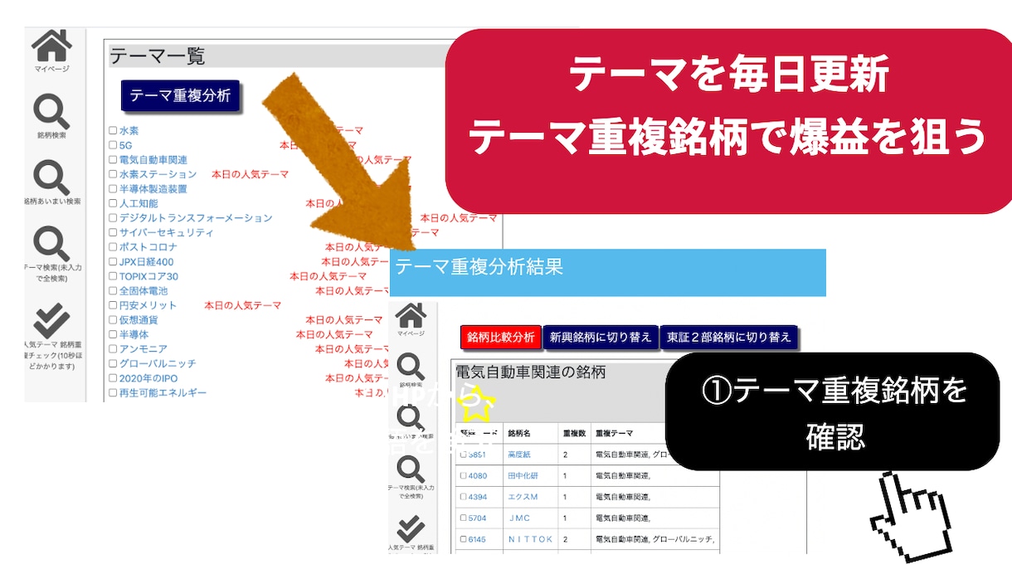Click the テーマ一覧 page heading
This screenshot has height=569, width=1012.
pyautogui.click(x=157, y=56)
